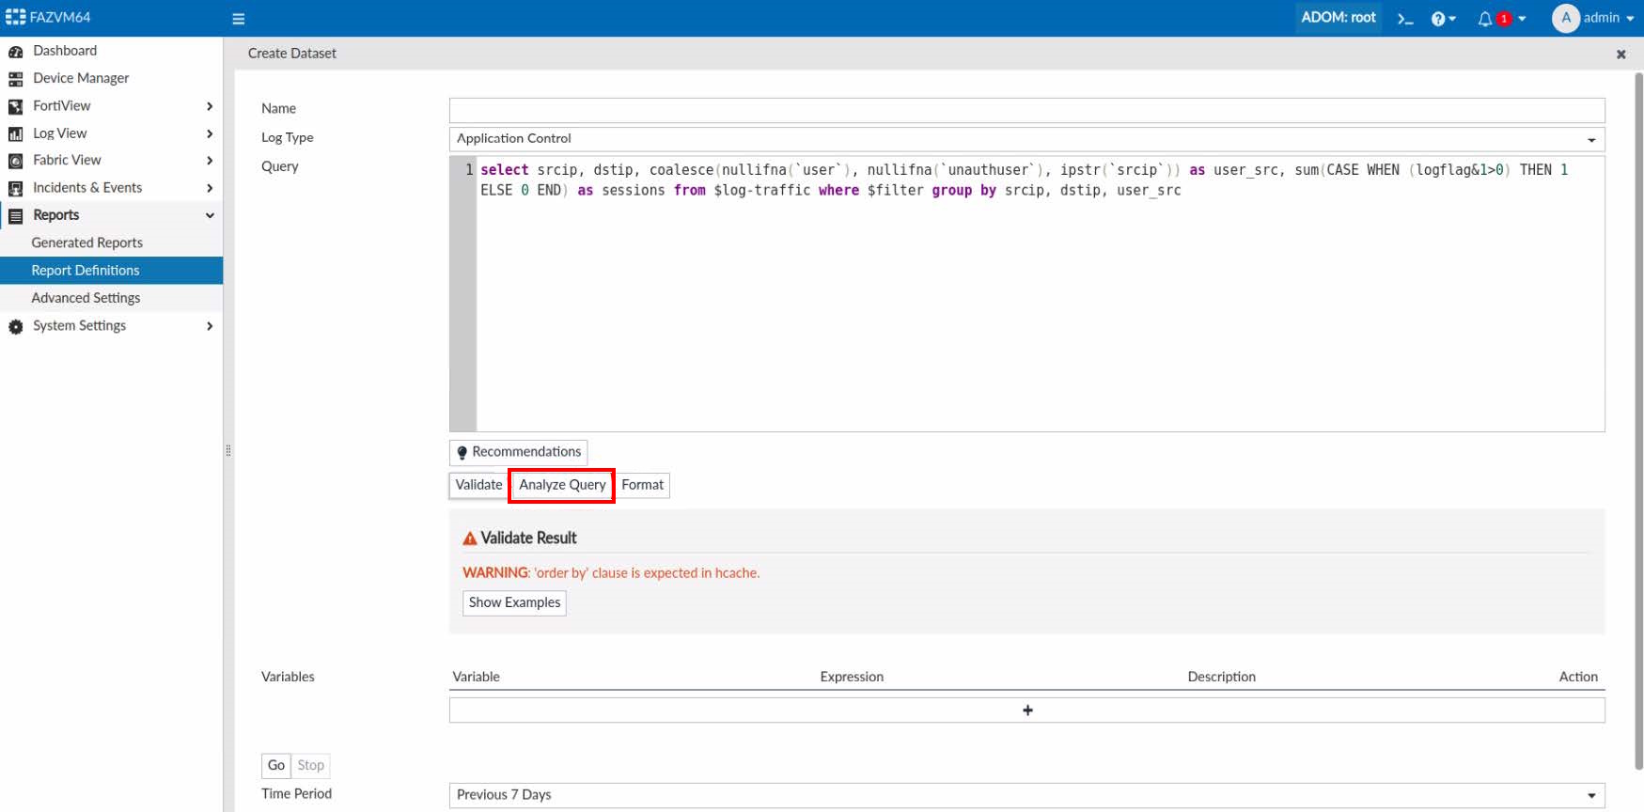
Task: Click the Show Examples button
Action: [x=514, y=602]
